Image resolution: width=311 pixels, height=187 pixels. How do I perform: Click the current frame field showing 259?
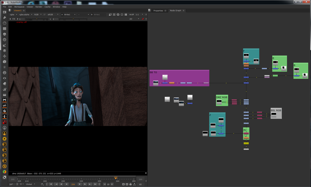73,184
